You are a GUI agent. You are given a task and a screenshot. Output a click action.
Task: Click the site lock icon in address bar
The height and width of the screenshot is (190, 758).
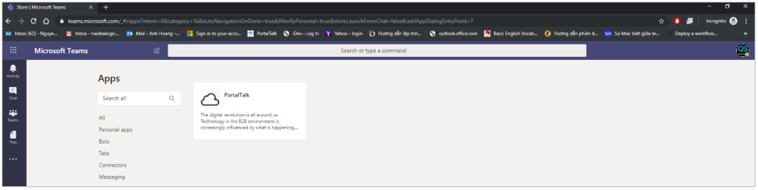[x=62, y=21]
